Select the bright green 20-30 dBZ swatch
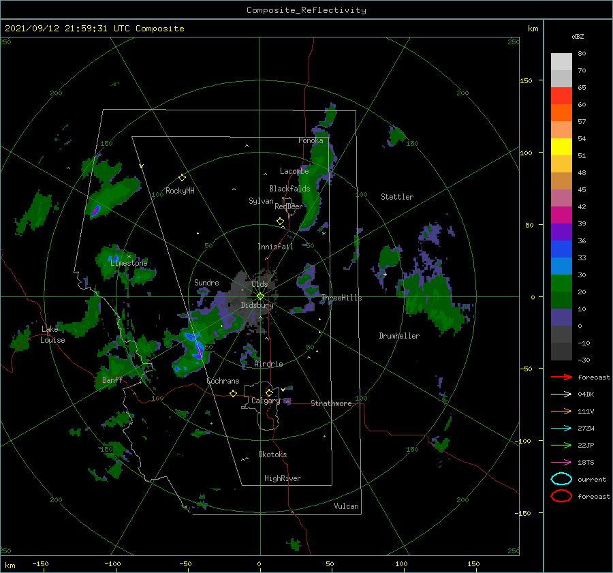The height and width of the screenshot is (573, 613). (561, 283)
